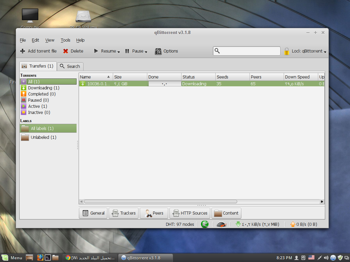The width and height of the screenshot is (350, 262).
Task: Open the View menu
Action: tap(50, 40)
